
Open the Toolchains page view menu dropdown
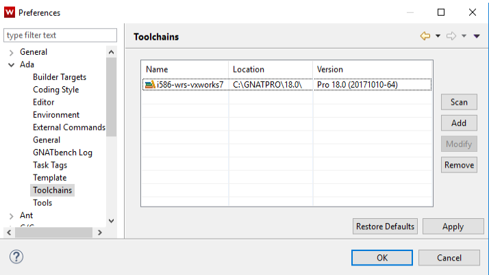(x=477, y=36)
